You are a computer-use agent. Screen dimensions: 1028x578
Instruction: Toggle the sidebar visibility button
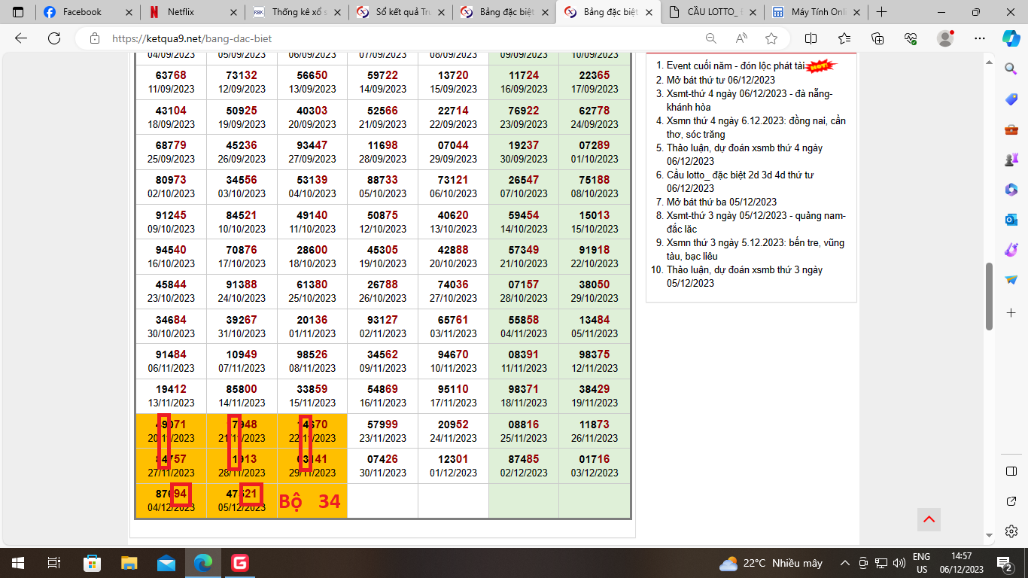coord(1011,471)
